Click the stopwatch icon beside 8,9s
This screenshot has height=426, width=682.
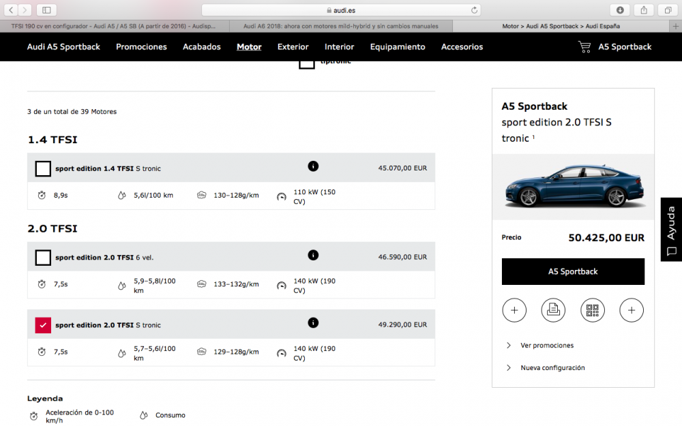42,195
